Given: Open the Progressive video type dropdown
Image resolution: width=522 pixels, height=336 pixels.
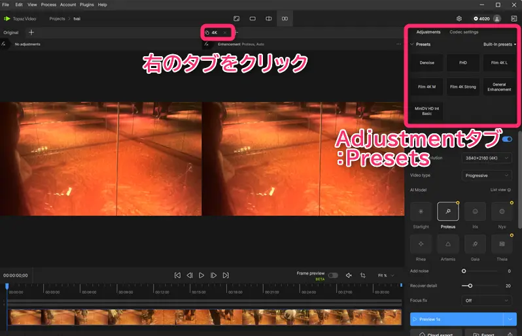Looking at the screenshot, I should (x=487, y=175).
